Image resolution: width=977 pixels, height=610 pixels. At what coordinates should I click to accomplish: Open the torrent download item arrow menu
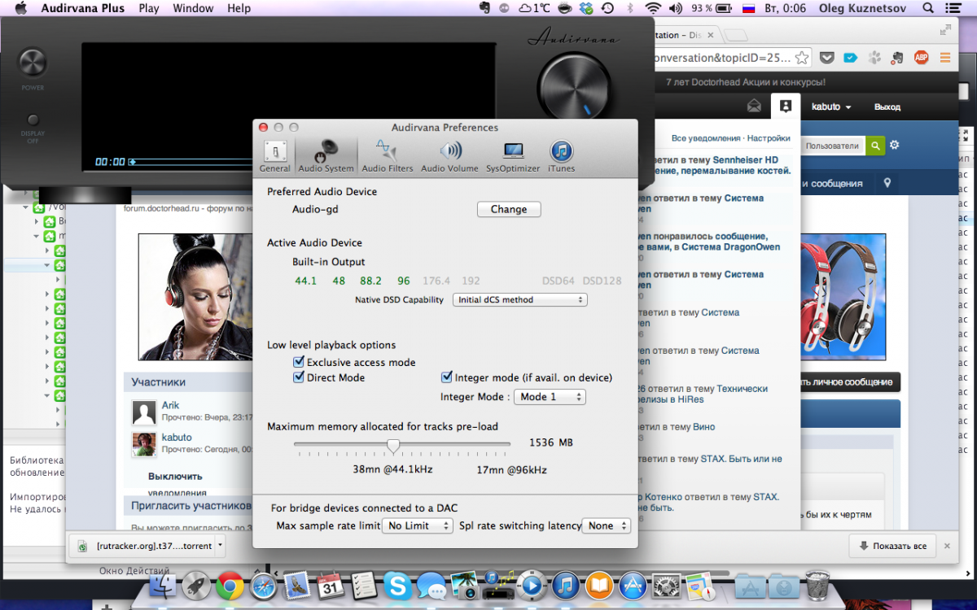(220, 546)
